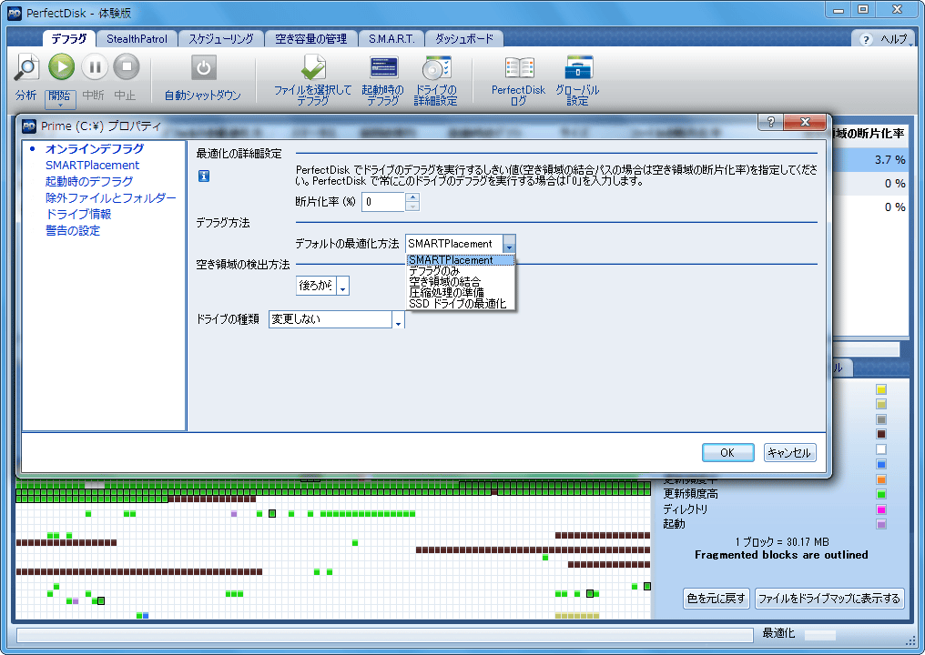Click the blue info icon in dialog

point(204,176)
